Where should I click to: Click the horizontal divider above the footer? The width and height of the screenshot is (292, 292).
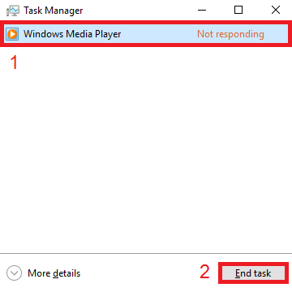[x=146, y=254]
